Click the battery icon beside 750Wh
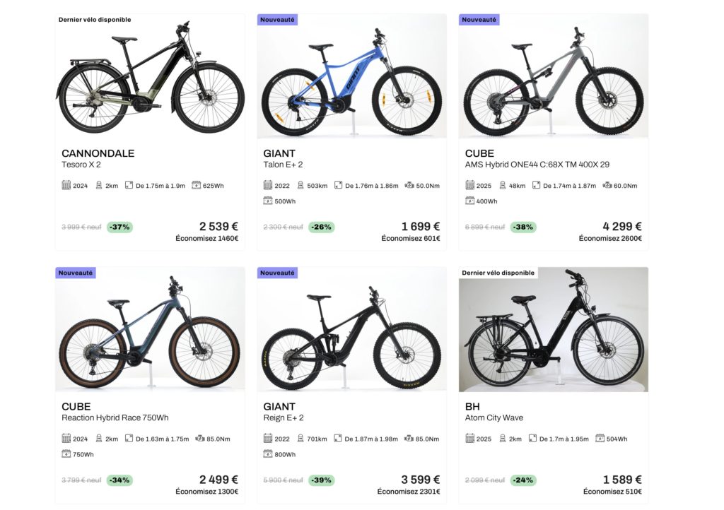The height and width of the screenshot is (510, 724). click(66, 453)
